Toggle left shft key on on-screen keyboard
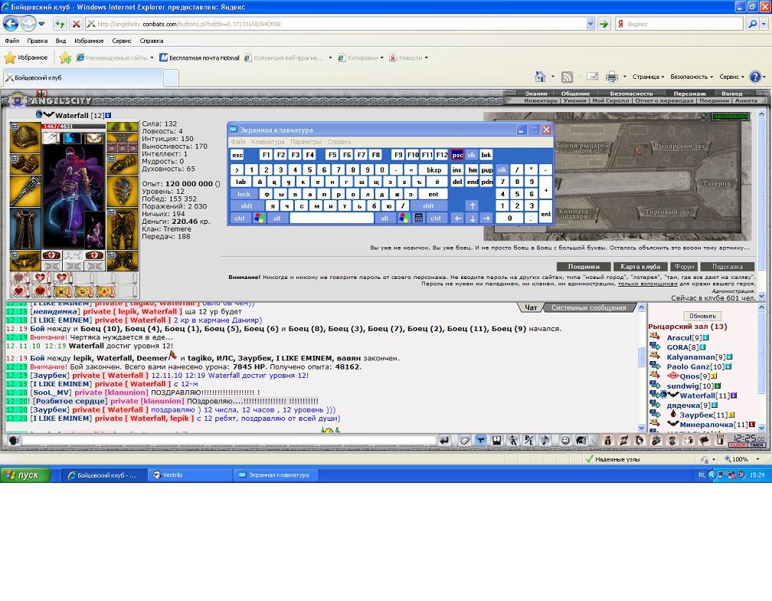 [x=247, y=206]
